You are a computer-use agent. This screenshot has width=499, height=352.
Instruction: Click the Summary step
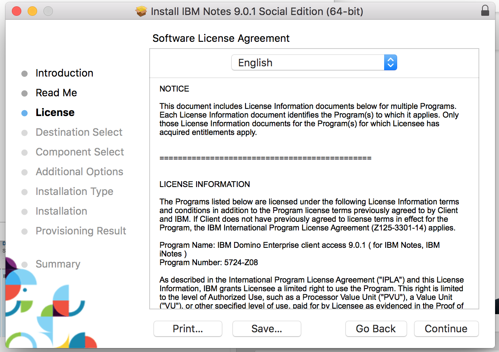(58, 264)
